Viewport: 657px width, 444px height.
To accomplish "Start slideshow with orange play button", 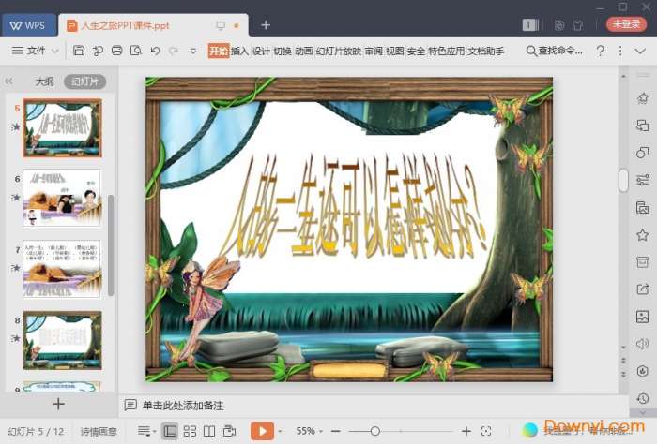I will [x=262, y=431].
